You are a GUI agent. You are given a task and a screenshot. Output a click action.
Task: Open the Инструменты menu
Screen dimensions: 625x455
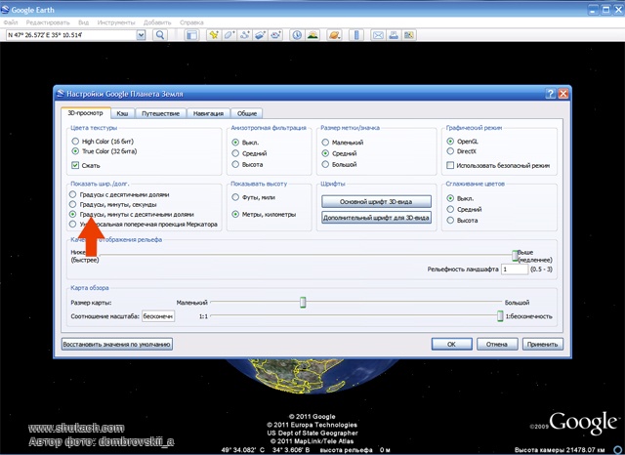click(116, 22)
